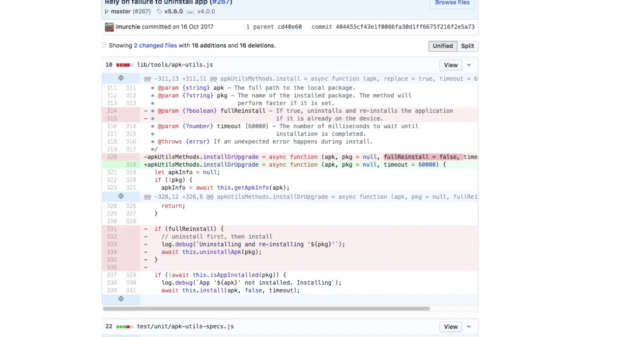Click the file icon before Showing
This screenshot has height=337, width=631.
(x=104, y=45)
